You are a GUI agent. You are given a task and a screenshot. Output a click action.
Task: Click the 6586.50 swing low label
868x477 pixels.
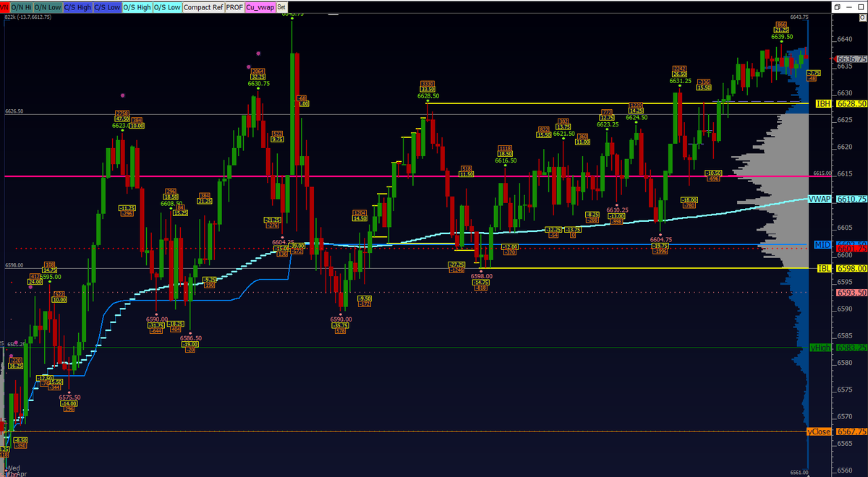click(x=191, y=338)
